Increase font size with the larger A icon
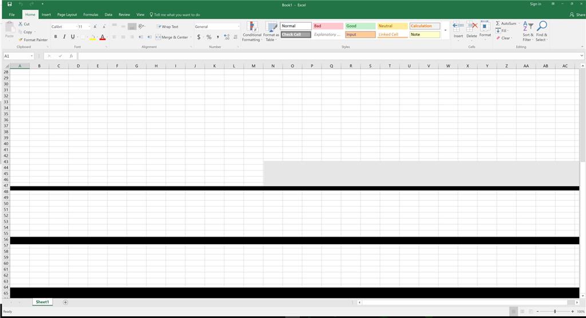The image size is (586, 318). pyautogui.click(x=96, y=26)
